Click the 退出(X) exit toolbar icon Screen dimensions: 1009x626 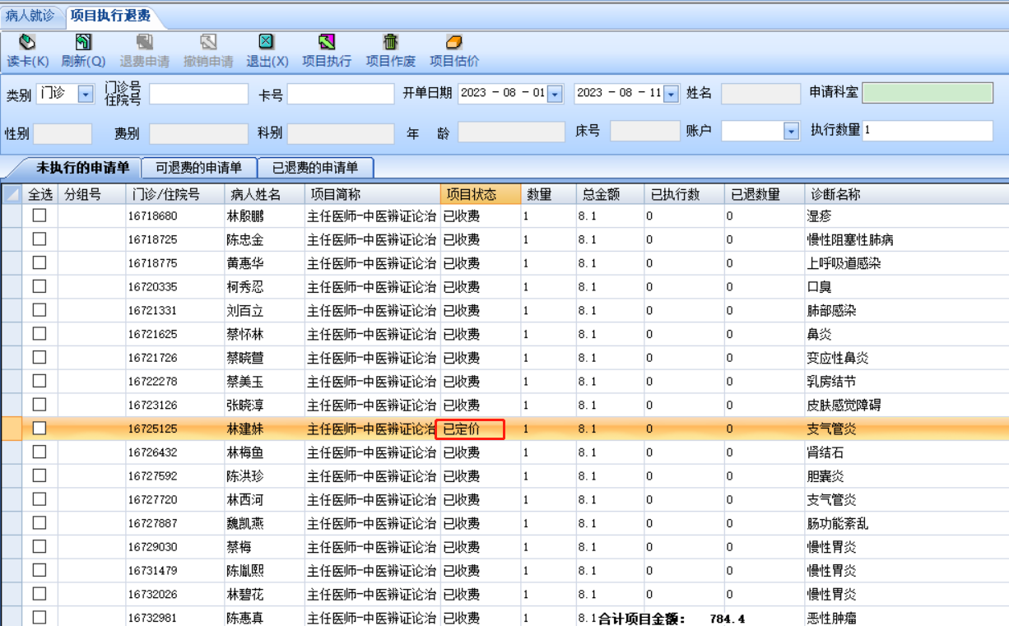267,42
